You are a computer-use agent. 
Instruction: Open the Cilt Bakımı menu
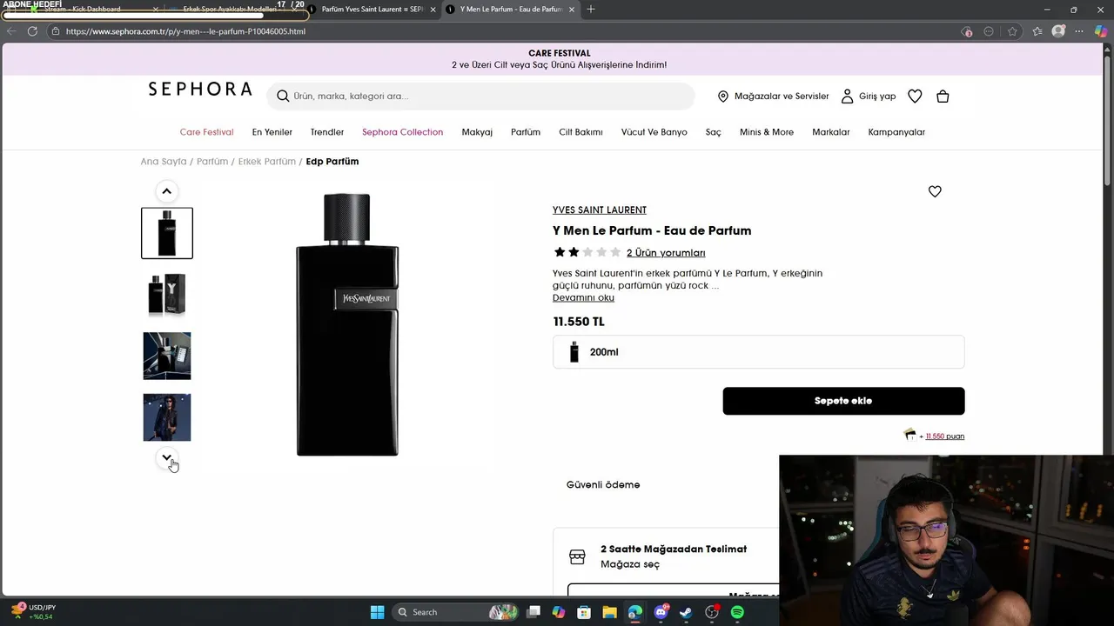tap(580, 132)
